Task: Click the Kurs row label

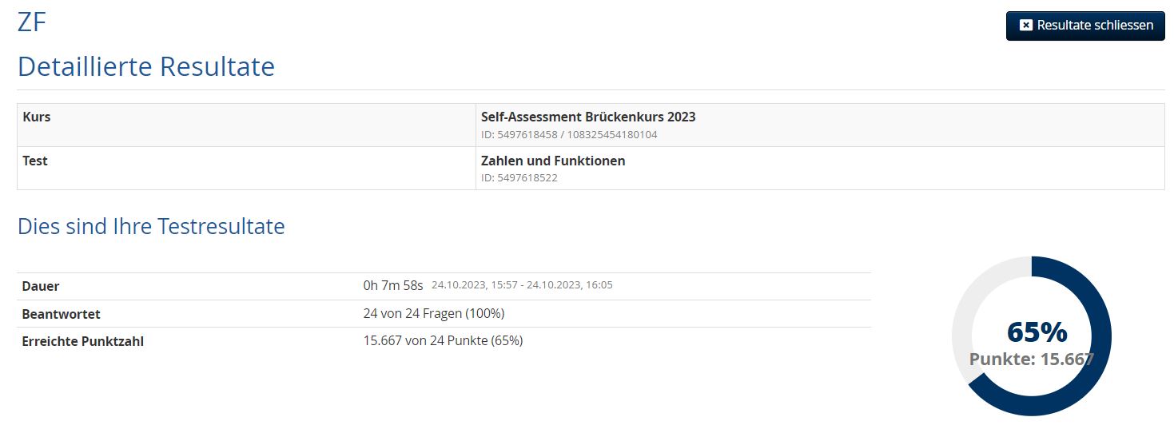Action: [37, 117]
